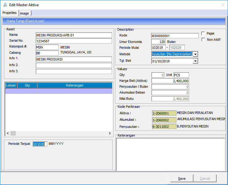Screen dimensions: 228x185
Task: Click the Nama text field
Action: click(x=74, y=35)
